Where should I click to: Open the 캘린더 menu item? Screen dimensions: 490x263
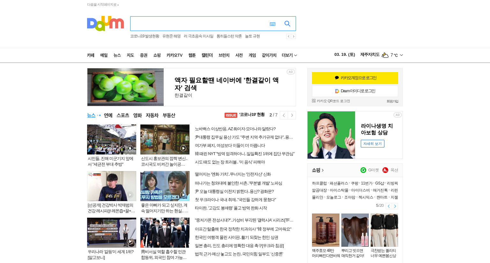(x=207, y=55)
